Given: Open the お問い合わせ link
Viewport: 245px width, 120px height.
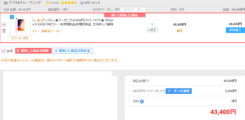Looking at the screenshot, I should coord(92,3).
